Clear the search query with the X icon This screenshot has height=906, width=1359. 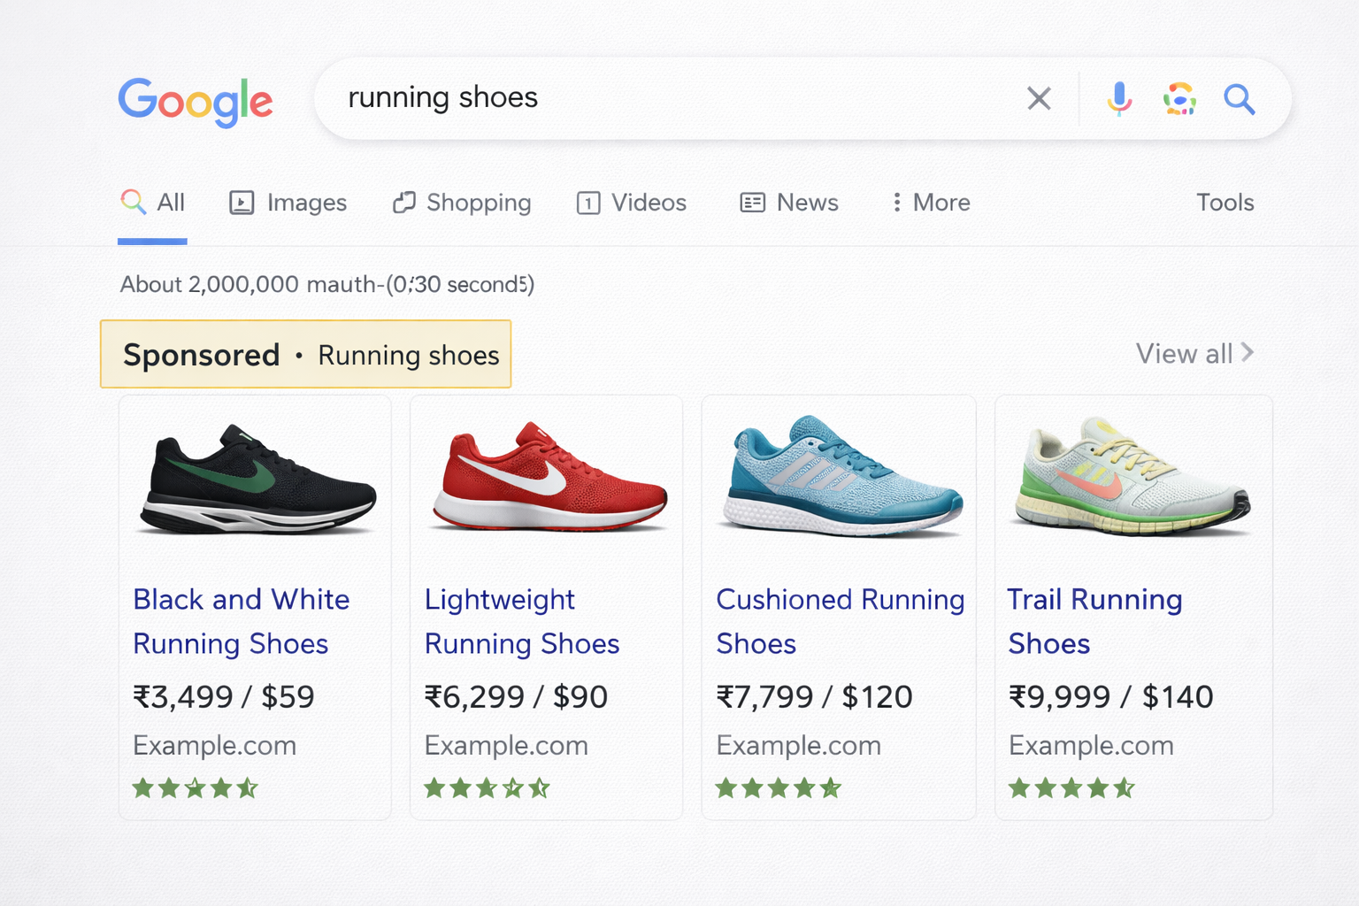point(1039,98)
